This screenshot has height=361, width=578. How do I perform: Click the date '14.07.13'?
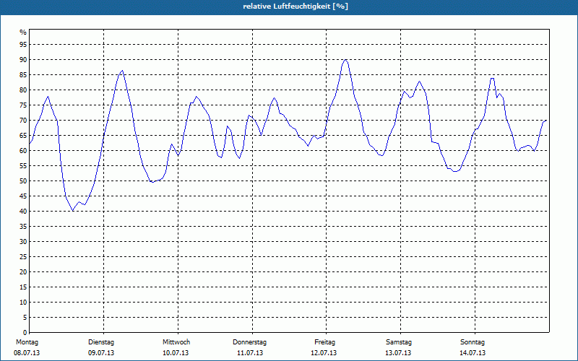[473, 353]
